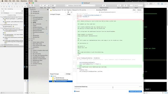Click the Create new branch icon
168x94 pixels.
[x=104, y=5]
